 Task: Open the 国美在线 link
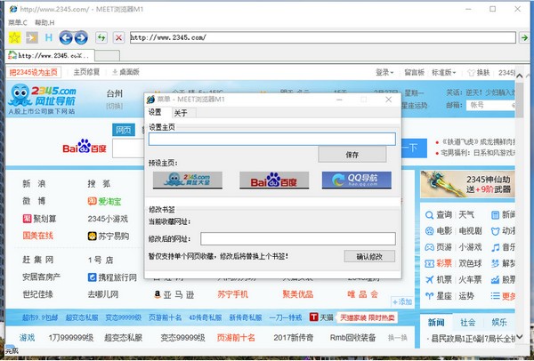click(x=37, y=236)
